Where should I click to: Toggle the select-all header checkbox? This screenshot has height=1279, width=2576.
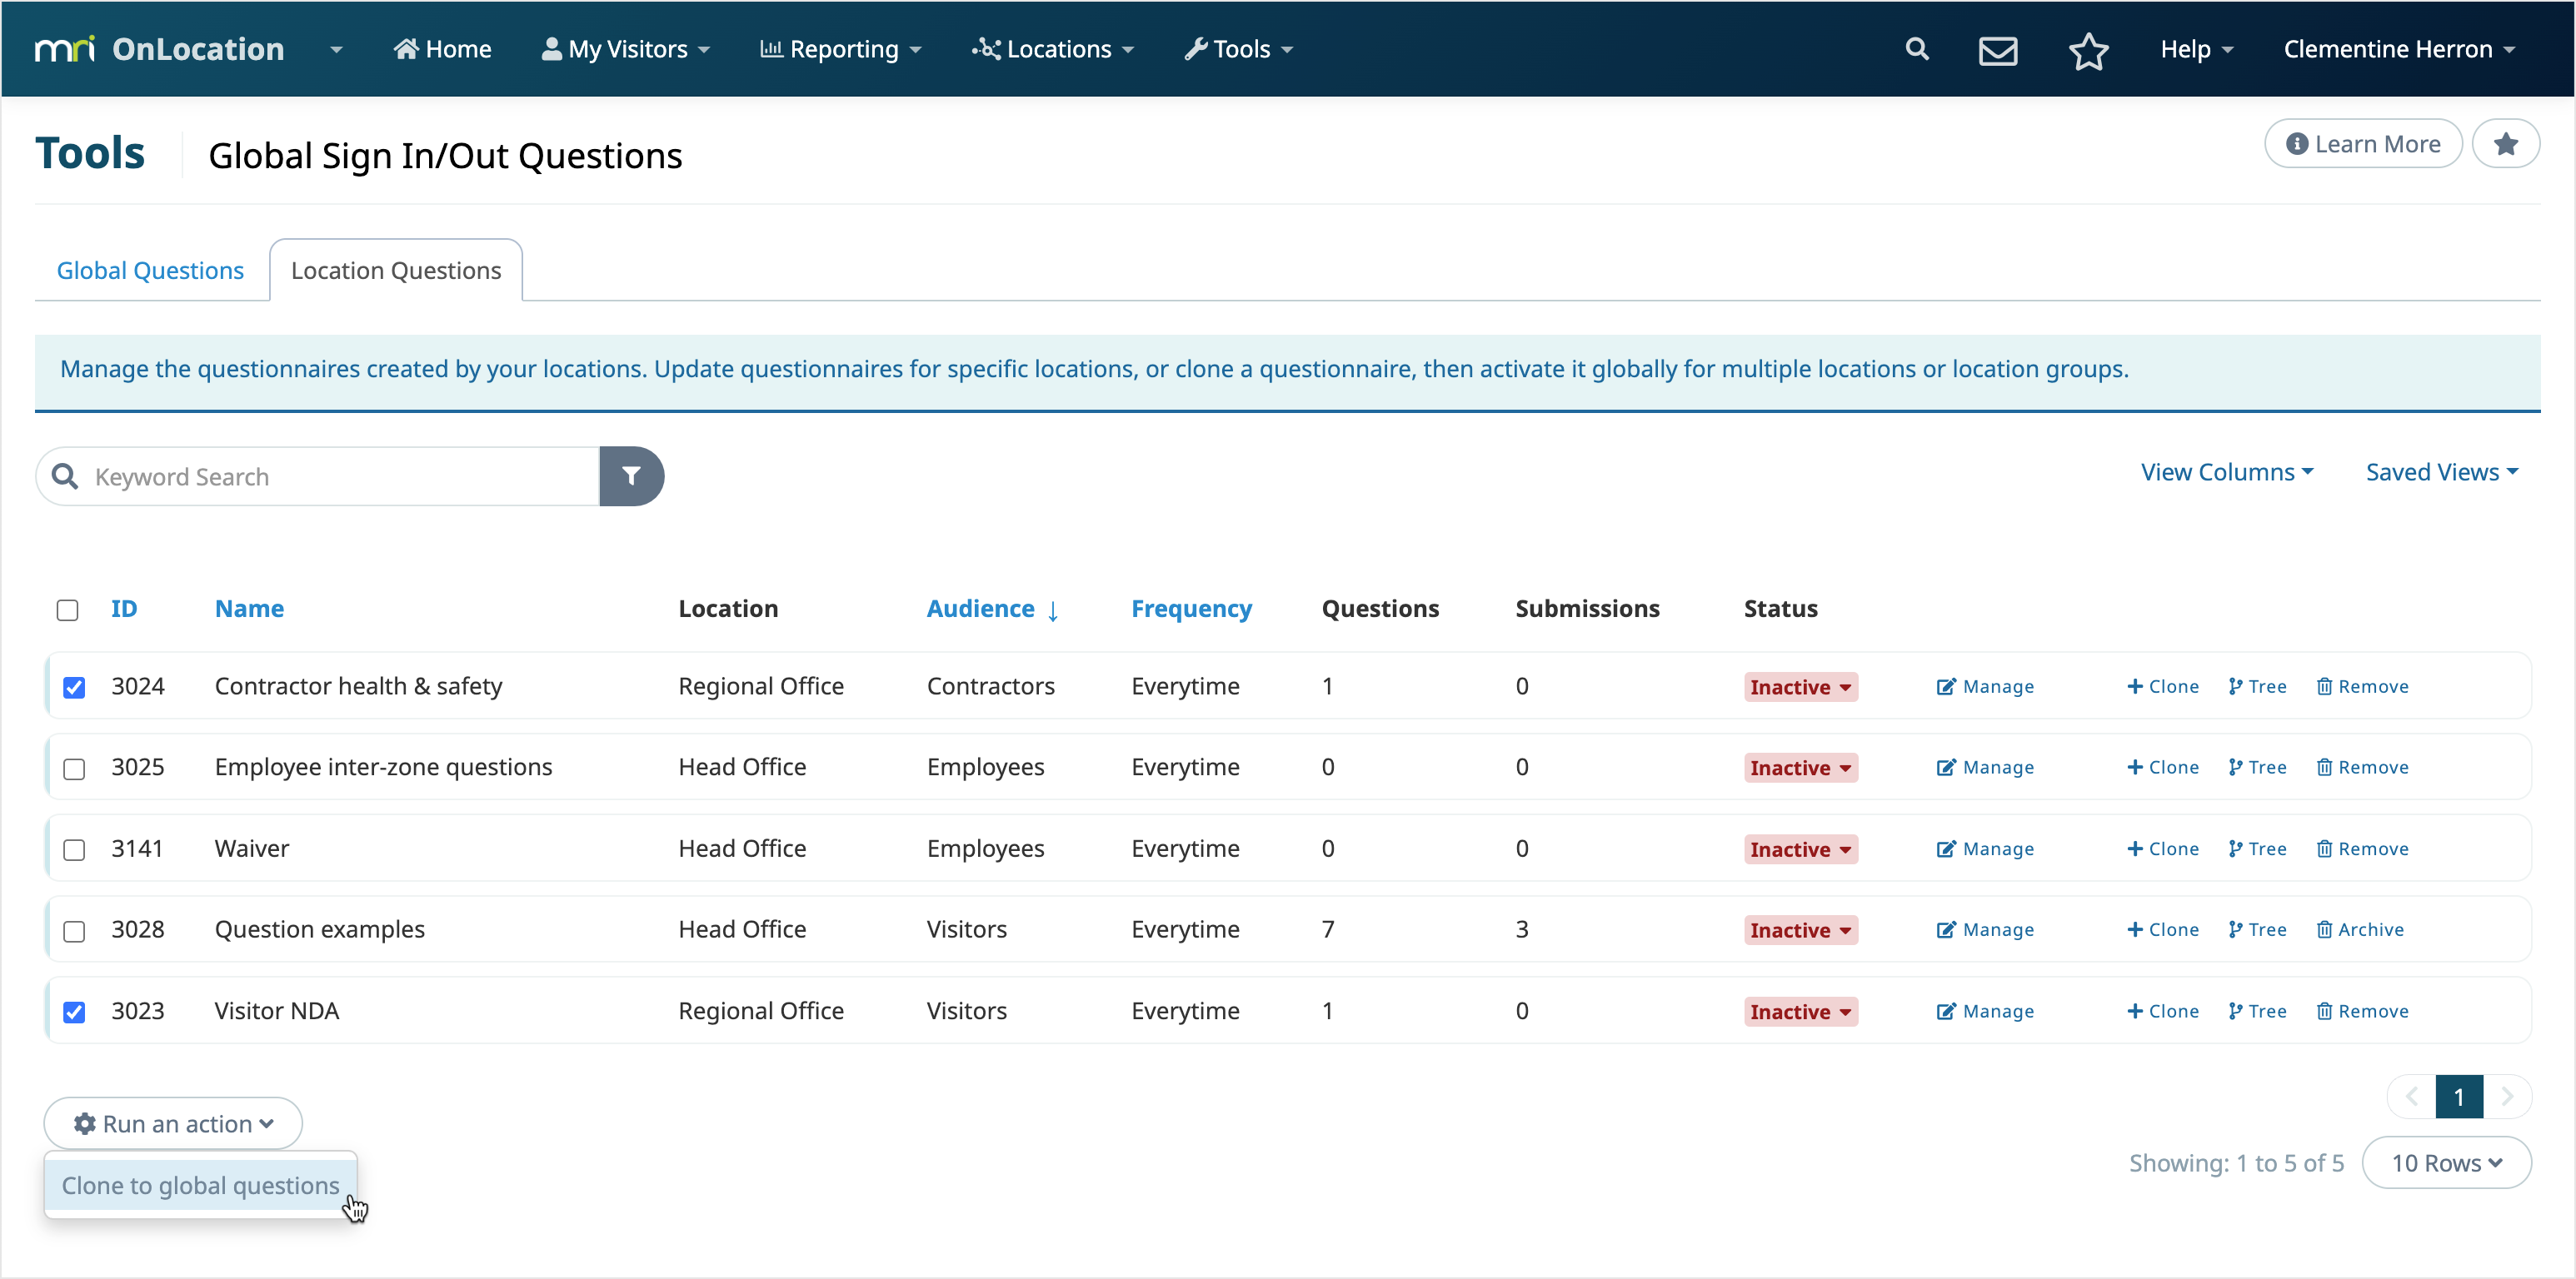tap(67, 610)
